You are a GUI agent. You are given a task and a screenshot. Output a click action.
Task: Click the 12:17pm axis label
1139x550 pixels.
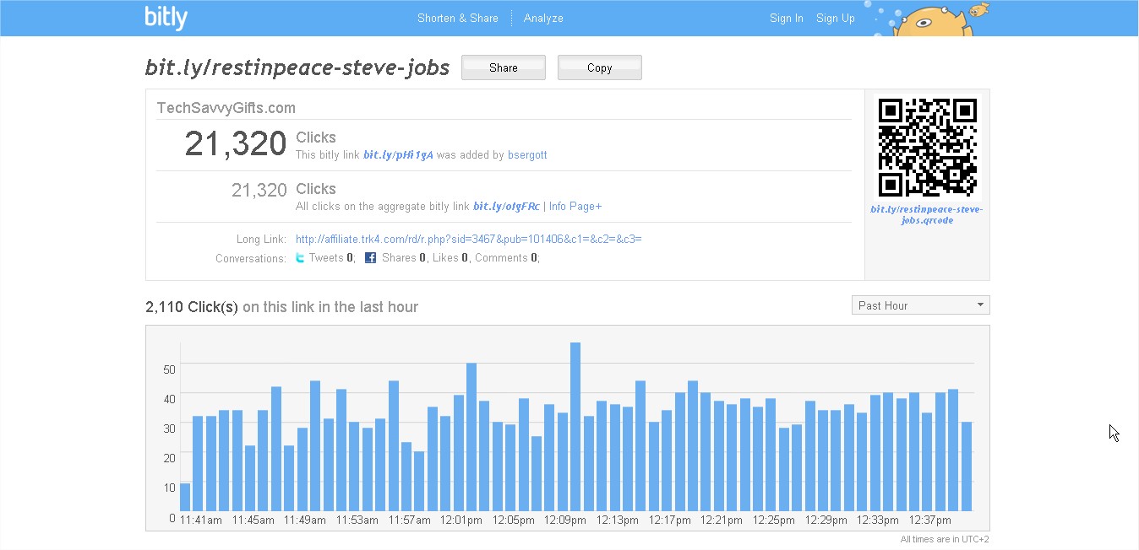coord(670,520)
